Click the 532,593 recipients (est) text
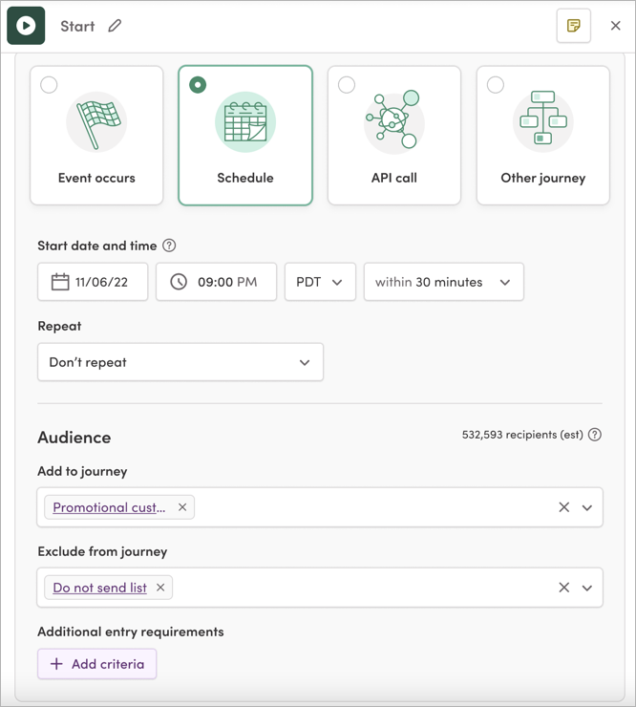Image resolution: width=636 pixels, height=707 pixels. point(522,435)
